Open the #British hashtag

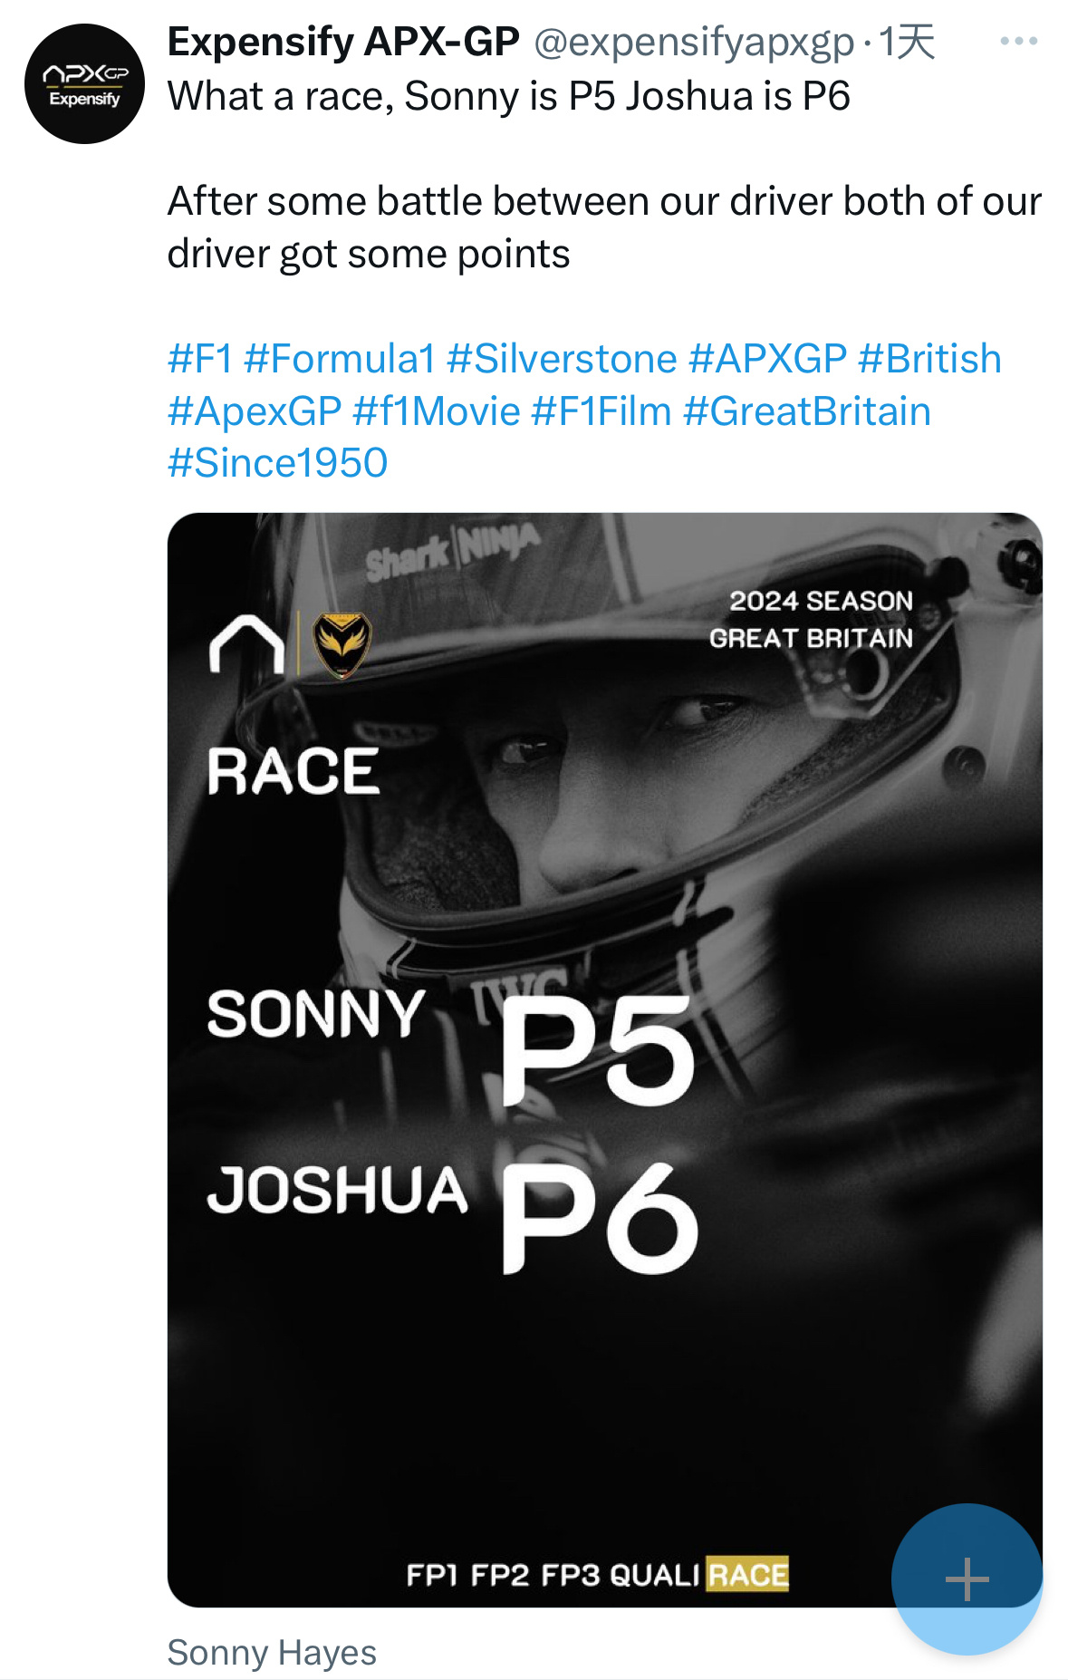(x=929, y=359)
